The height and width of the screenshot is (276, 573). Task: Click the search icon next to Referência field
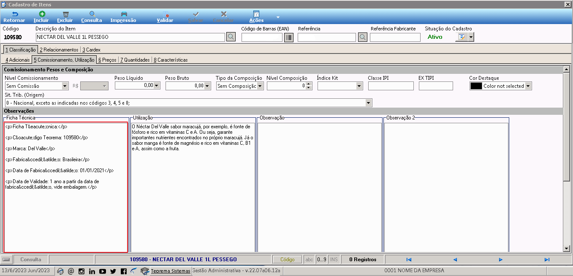point(362,37)
